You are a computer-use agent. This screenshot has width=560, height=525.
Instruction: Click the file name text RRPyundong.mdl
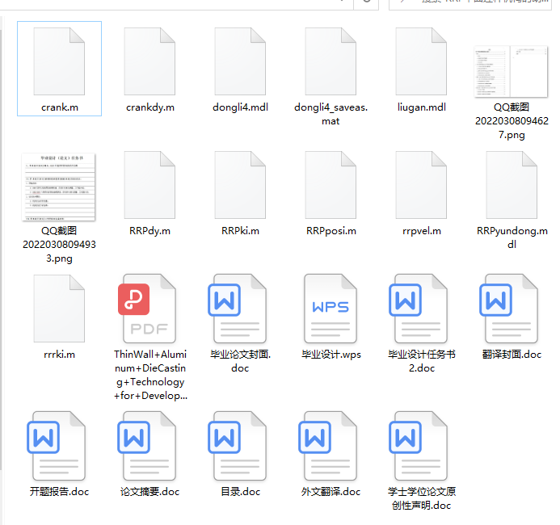click(x=512, y=237)
